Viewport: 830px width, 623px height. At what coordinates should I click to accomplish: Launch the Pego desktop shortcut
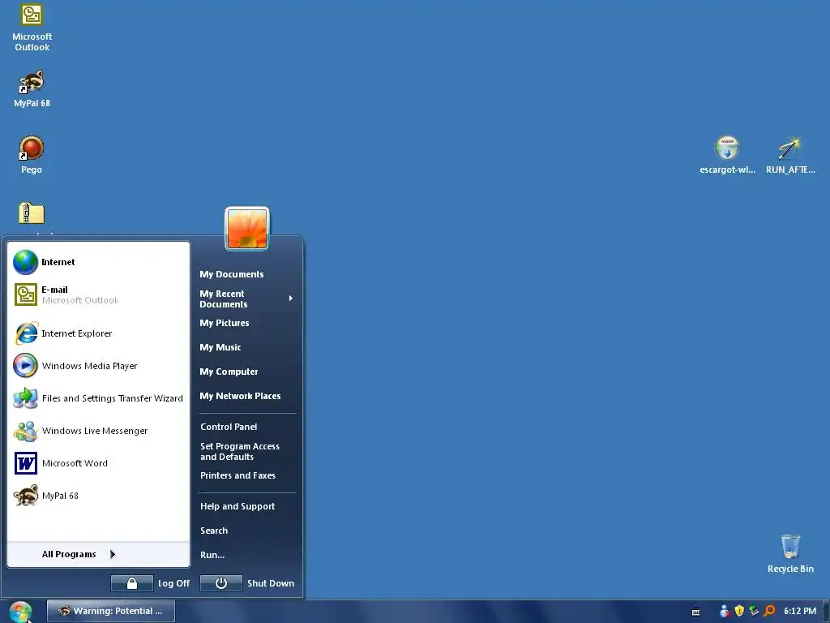(32, 155)
